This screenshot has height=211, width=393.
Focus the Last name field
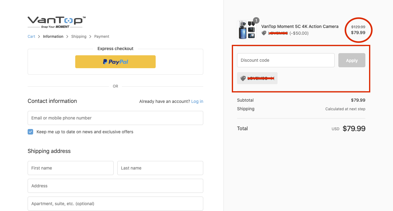pos(160,168)
